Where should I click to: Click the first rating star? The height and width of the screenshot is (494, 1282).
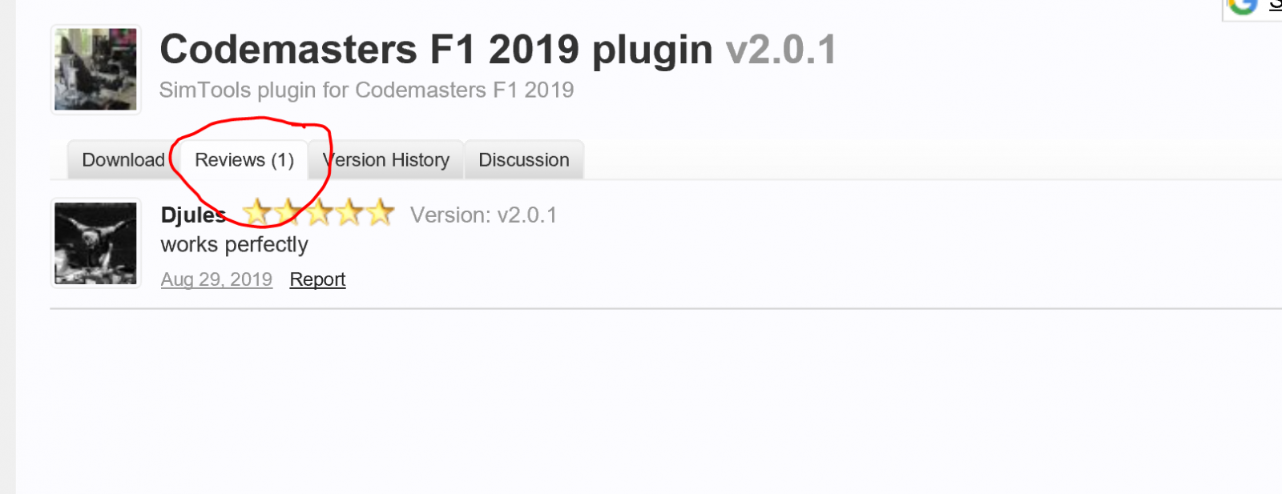pyautogui.click(x=256, y=213)
